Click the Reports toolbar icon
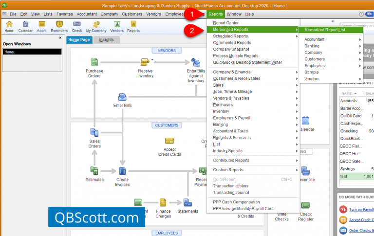This screenshot has width=374, height=236. (133, 26)
